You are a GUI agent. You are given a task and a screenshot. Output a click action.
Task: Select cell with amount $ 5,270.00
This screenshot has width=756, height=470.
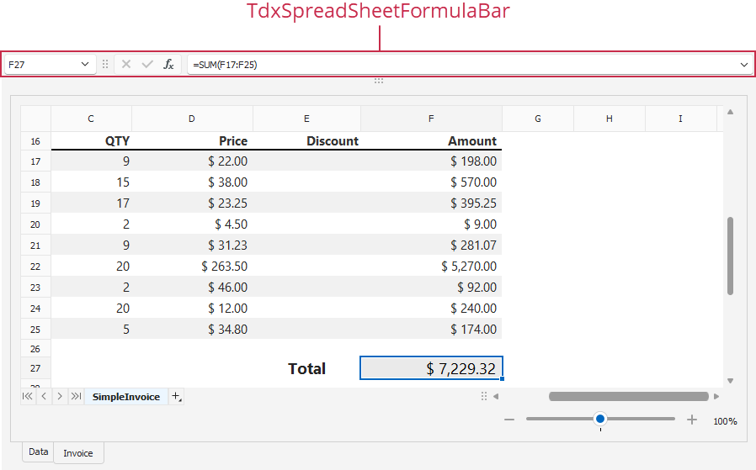click(x=431, y=267)
